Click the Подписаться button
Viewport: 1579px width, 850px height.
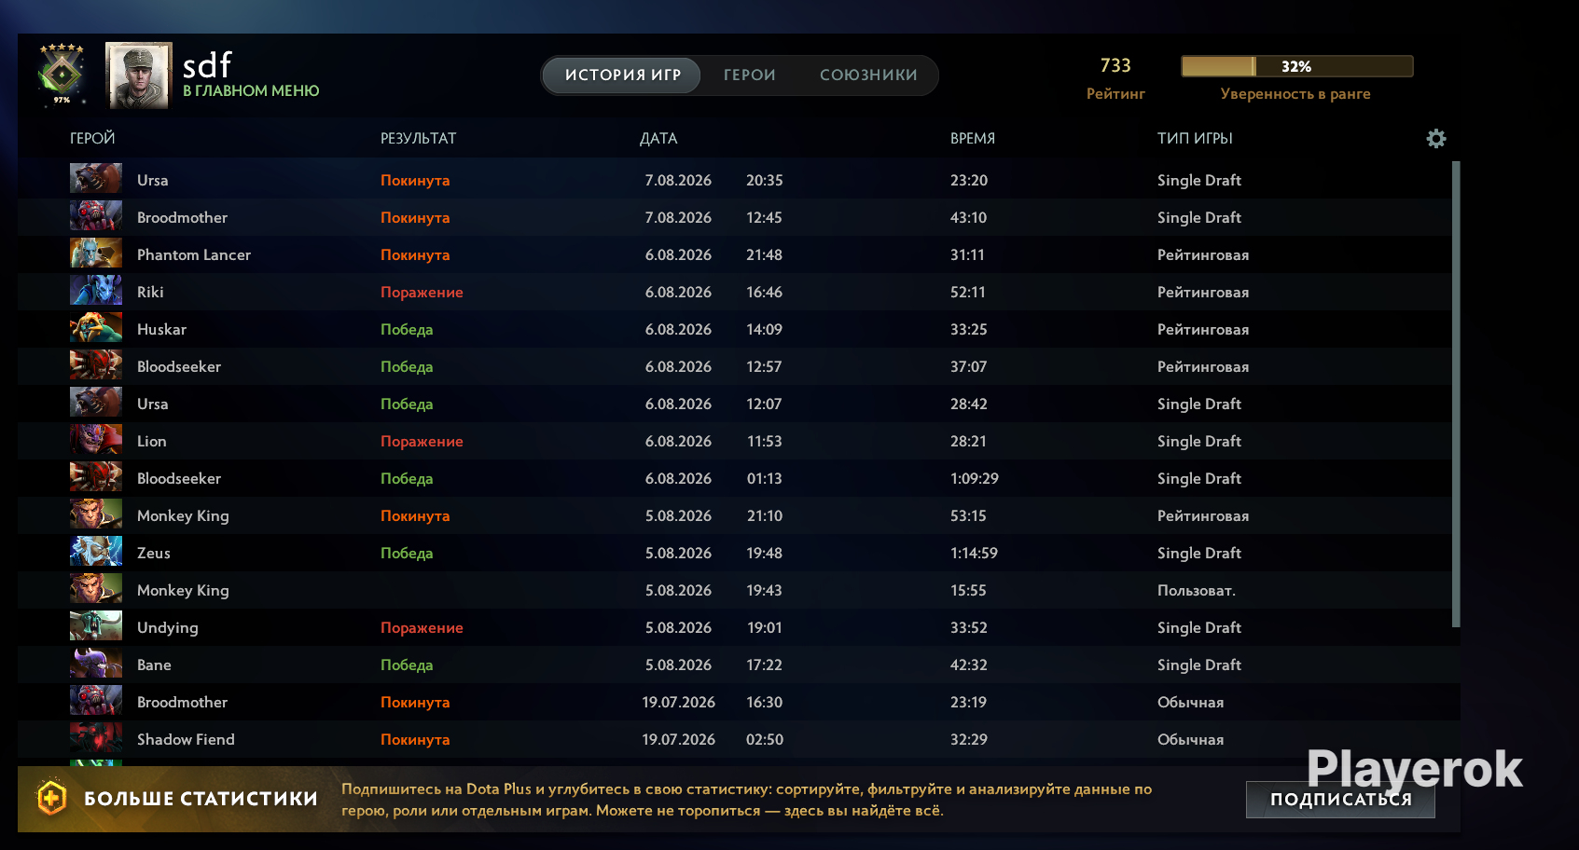coord(1340,800)
